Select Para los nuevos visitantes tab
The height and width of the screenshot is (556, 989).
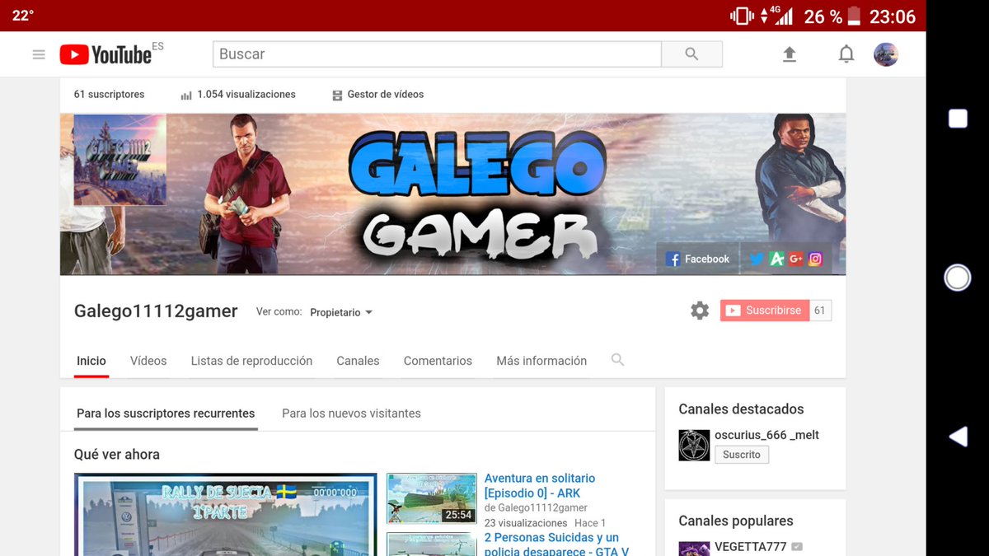tap(351, 413)
